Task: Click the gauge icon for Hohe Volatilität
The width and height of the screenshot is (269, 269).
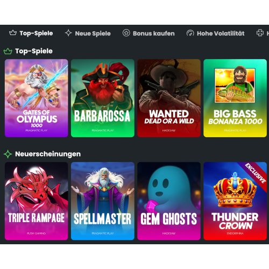Action: point(190,33)
